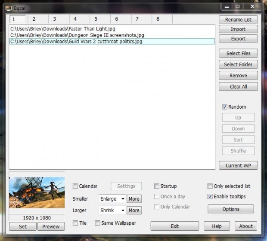267x241 pixels.
Task: Toggle Only Calendar checkbox
Action: pyautogui.click(x=157, y=207)
